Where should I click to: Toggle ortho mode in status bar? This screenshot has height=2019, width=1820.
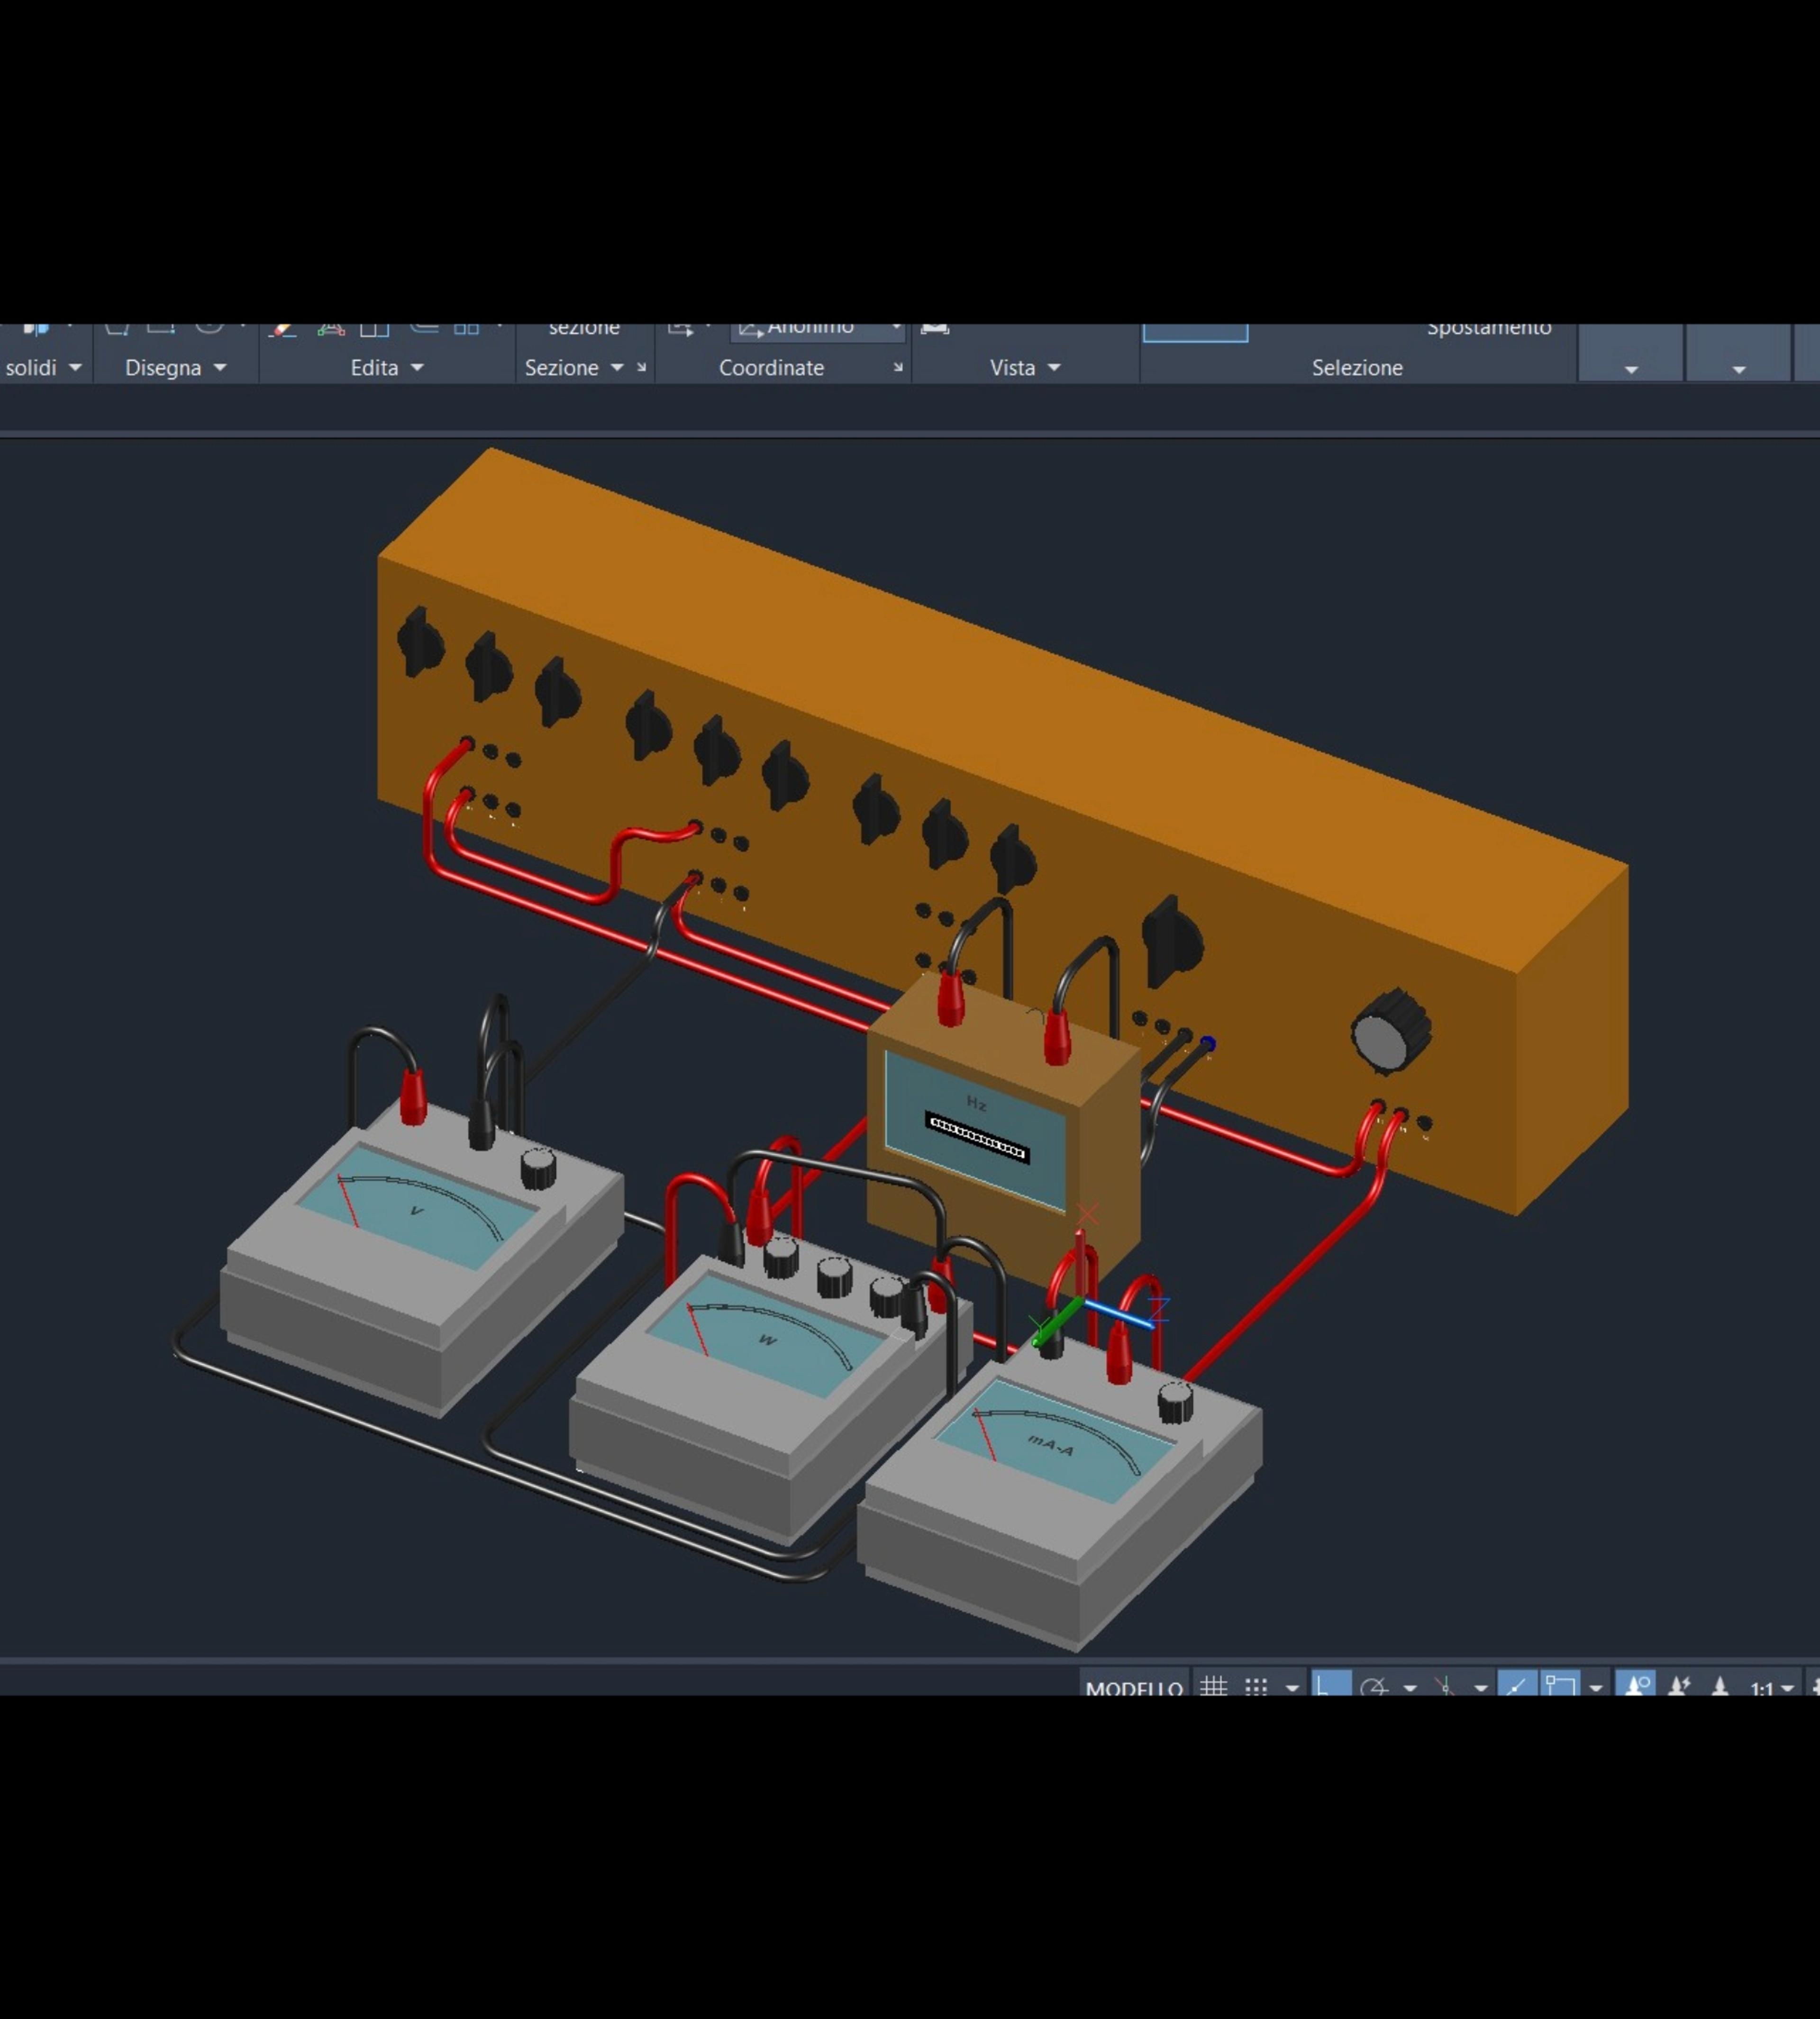click(x=1330, y=1685)
